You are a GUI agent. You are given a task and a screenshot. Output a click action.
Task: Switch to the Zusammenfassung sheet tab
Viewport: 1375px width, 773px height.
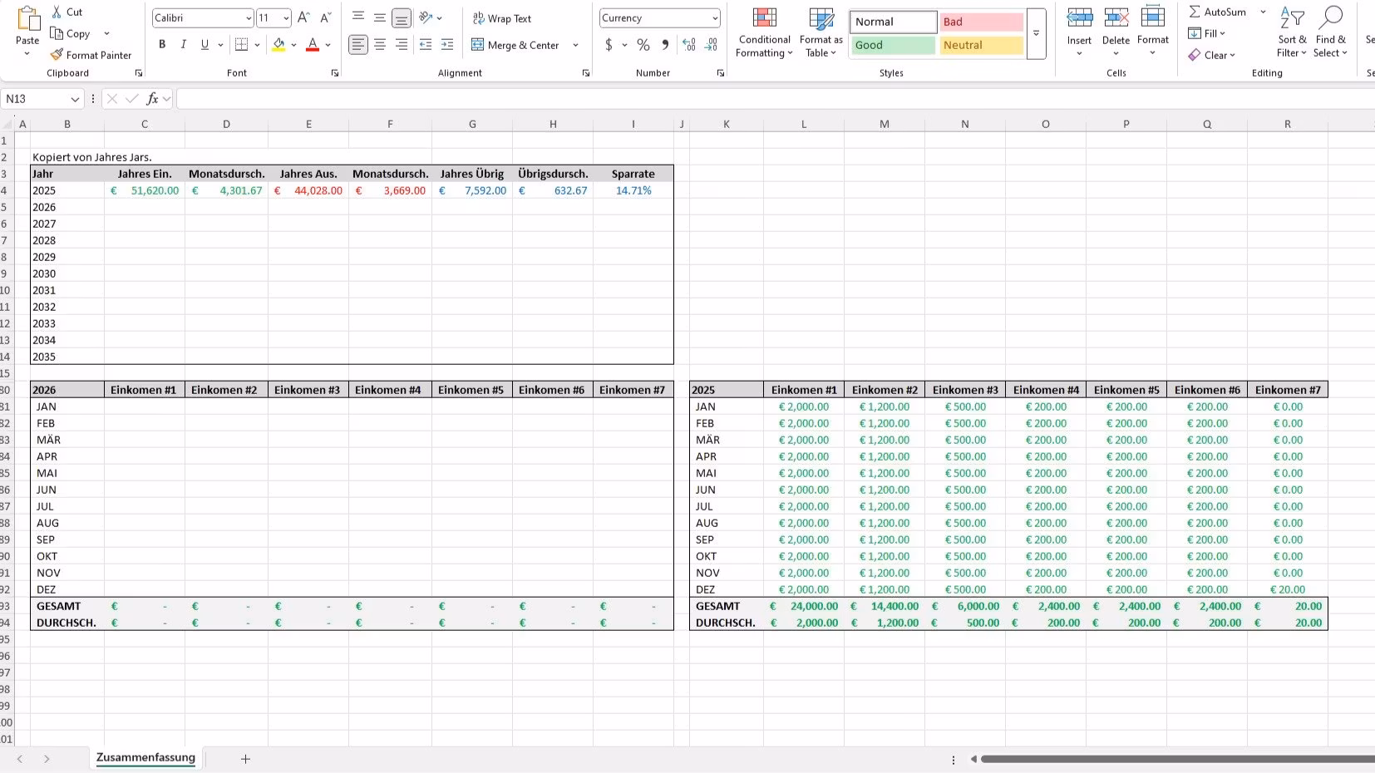coord(145,758)
